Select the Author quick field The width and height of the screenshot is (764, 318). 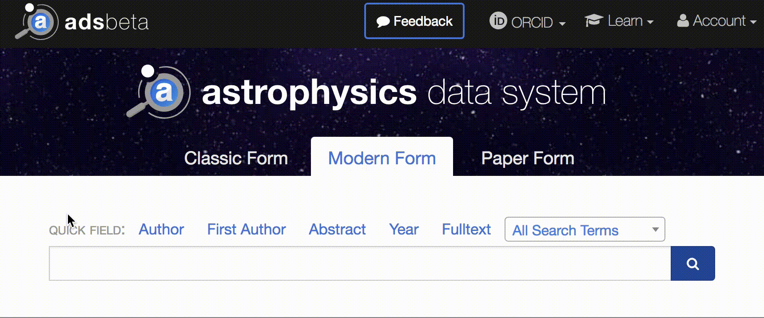coord(161,229)
